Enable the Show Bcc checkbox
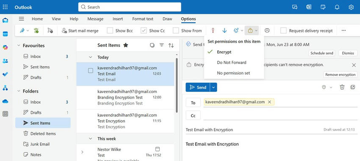 point(110,31)
